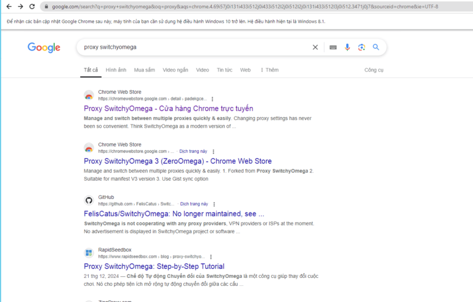This screenshot has height=302, width=473.
Task: Click the magnifier search button
Action: 376,47
